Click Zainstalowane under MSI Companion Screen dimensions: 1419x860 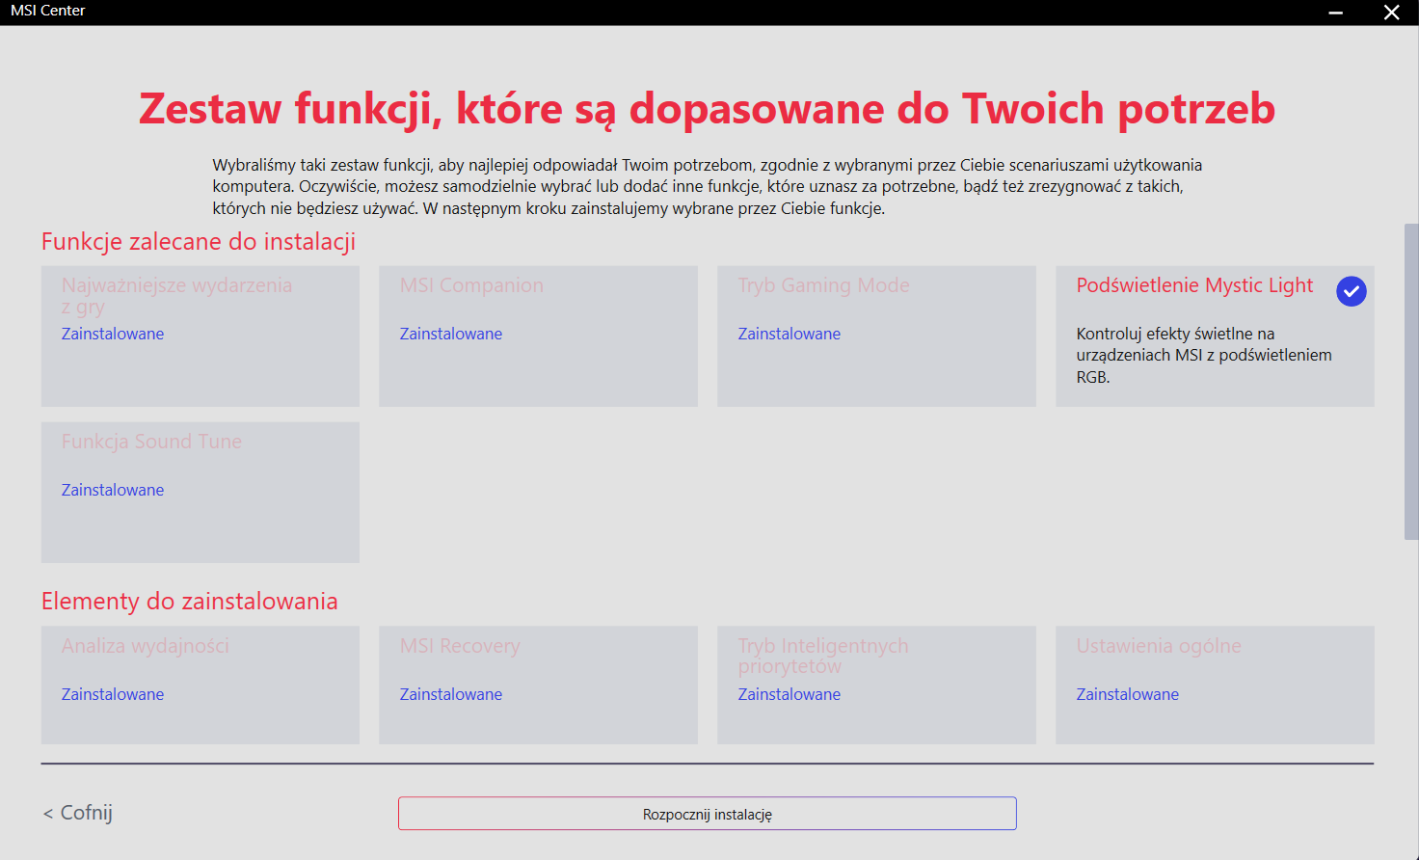click(451, 334)
